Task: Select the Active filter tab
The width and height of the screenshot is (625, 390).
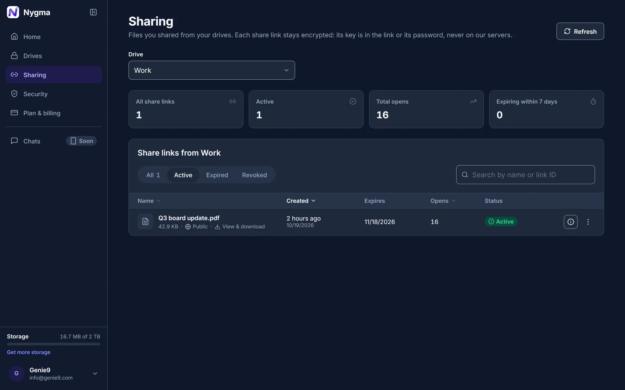Action: 183,175
